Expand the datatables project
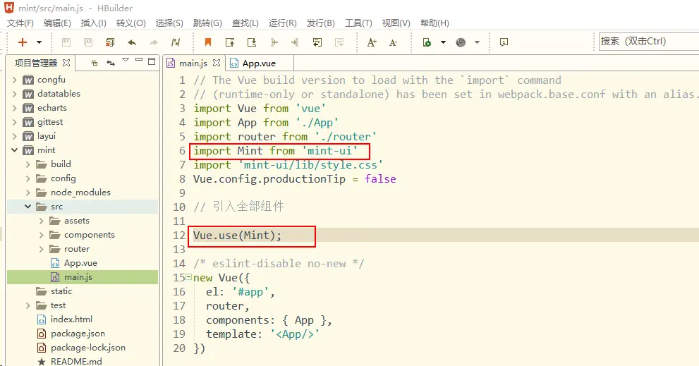699x366 pixels. tap(14, 94)
